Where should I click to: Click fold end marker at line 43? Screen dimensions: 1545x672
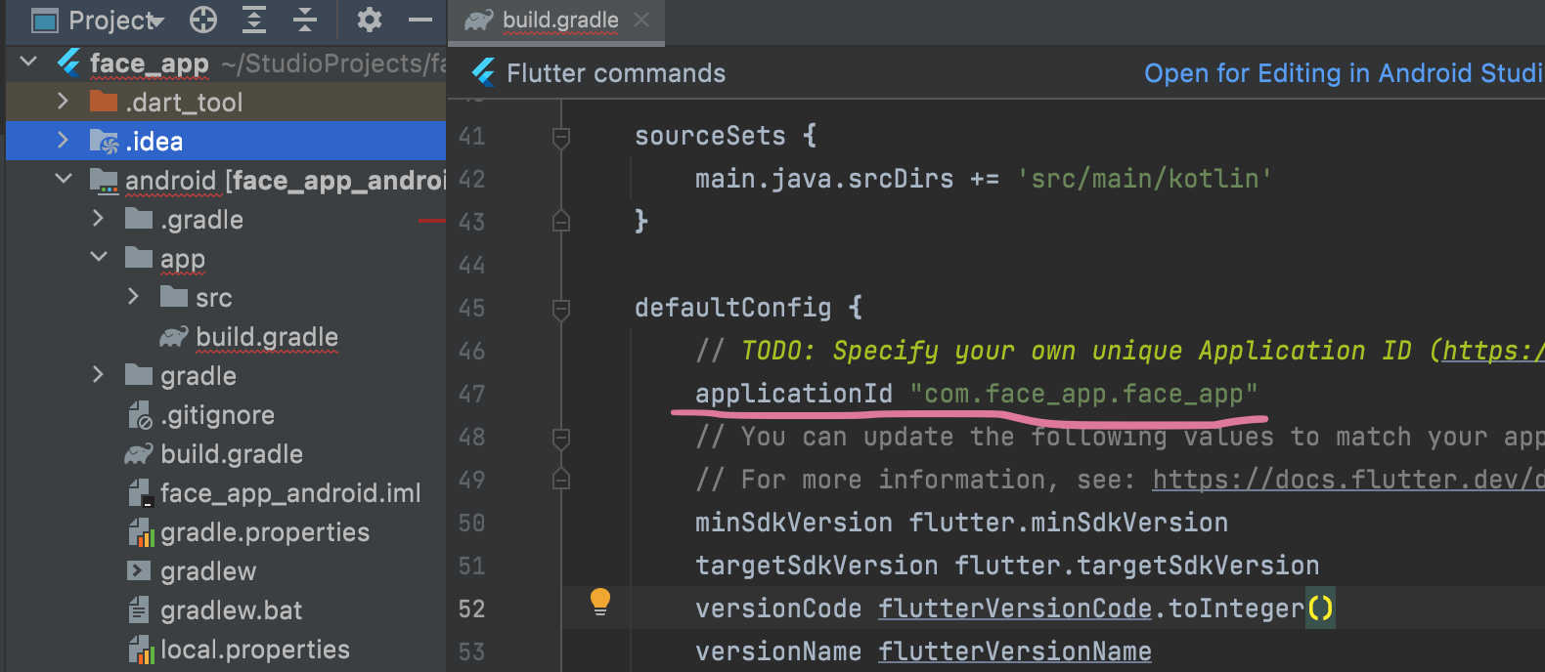561,221
